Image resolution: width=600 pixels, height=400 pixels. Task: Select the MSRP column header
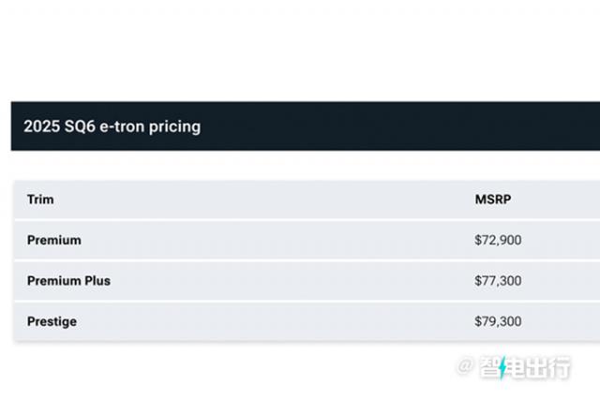click(x=492, y=200)
